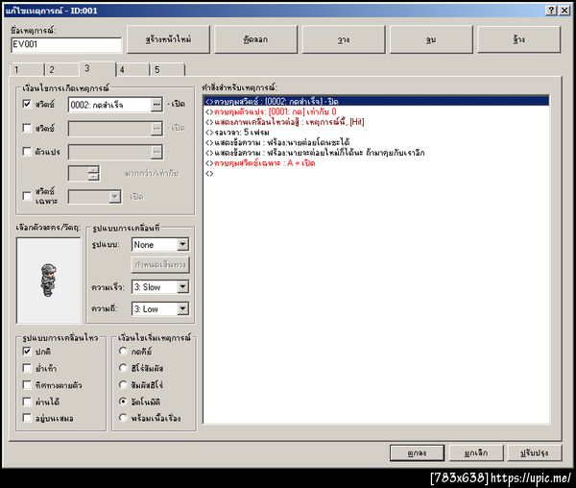
Task: Open the context help question mark button
Action: [551, 11]
